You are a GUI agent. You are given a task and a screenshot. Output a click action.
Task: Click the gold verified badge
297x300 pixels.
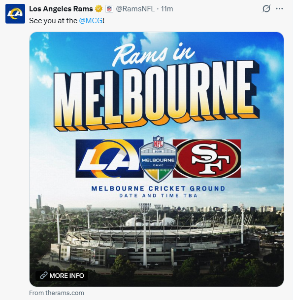(99, 9)
